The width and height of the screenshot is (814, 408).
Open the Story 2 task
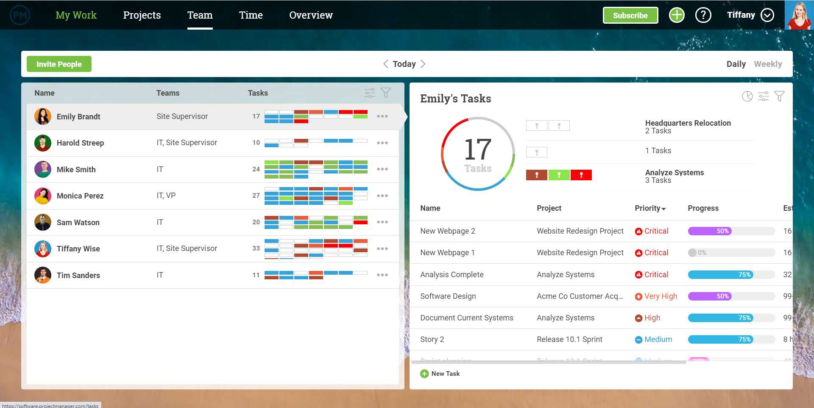(x=432, y=339)
